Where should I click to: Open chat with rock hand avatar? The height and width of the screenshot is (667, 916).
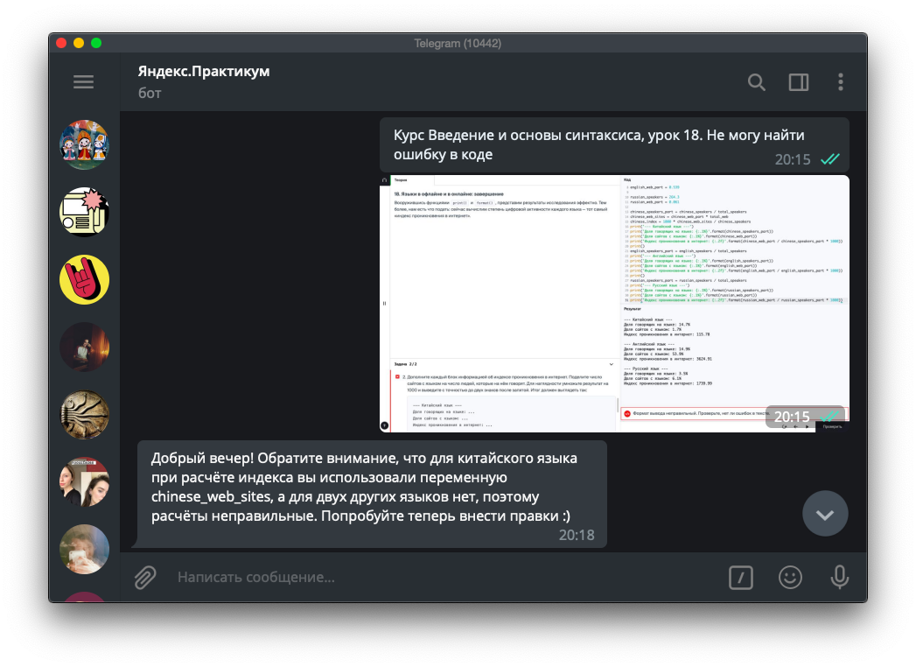point(84,279)
